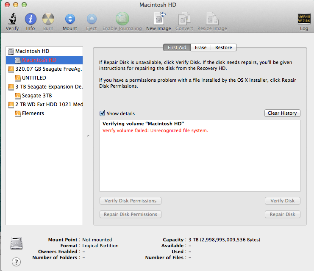Click the Repair Disk button

coord(283,214)
